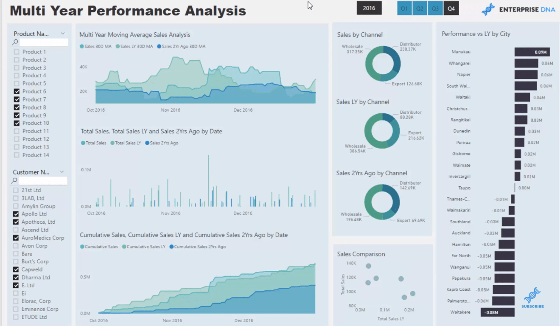The image size is (560, 326).
Task: Click the Performance vs LY by City title
Action: (476, 34)
